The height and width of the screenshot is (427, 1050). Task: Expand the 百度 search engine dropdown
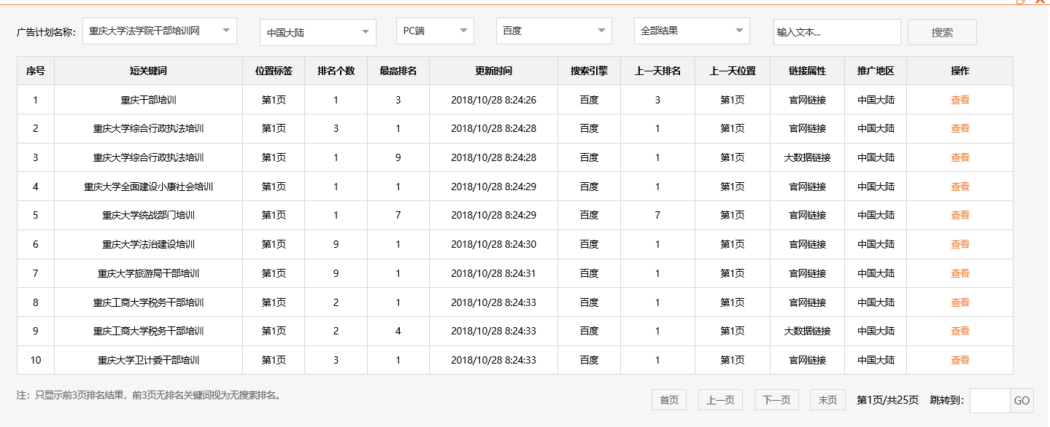(553, 31)
